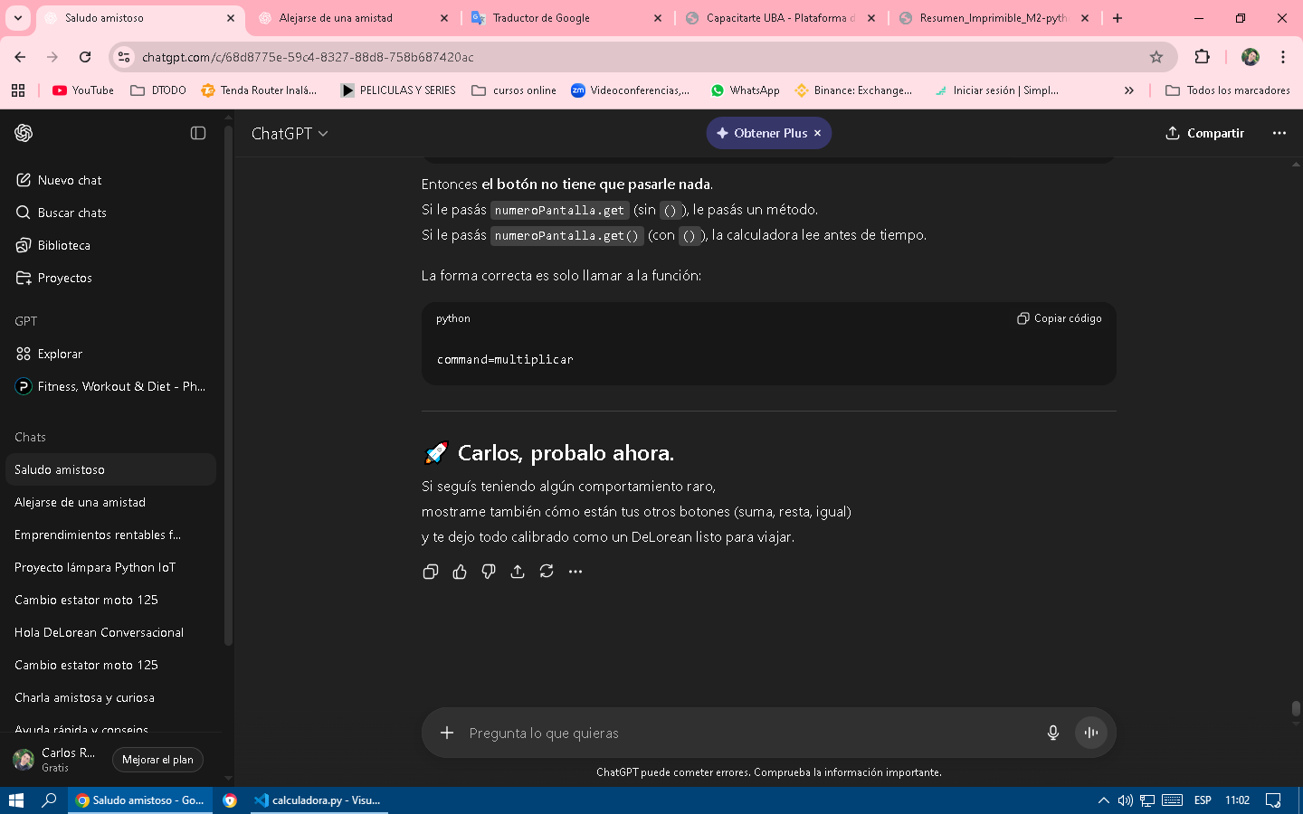Open the Proyecto lámpara Python IoT chat
Image resolution: width=1303 pixels, height=814 pixels.
pyautogui.click(x=95, y=567)
